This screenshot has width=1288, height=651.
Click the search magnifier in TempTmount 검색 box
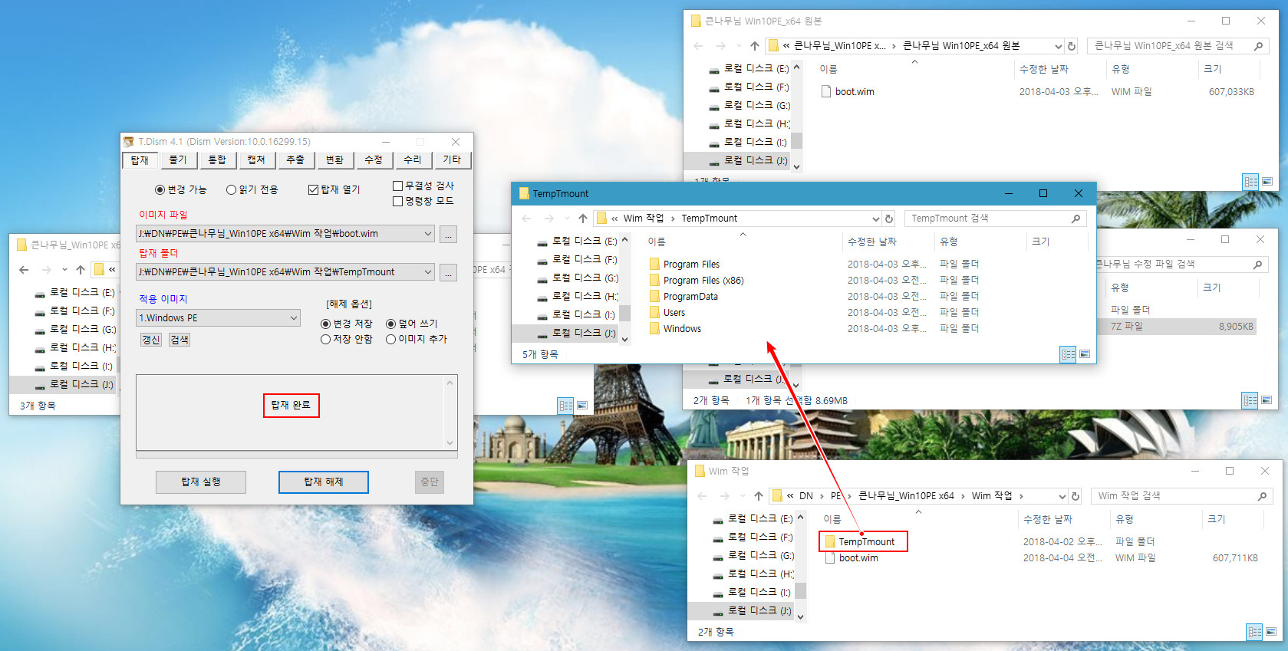pyautogui.click(x=1076, y=219)
